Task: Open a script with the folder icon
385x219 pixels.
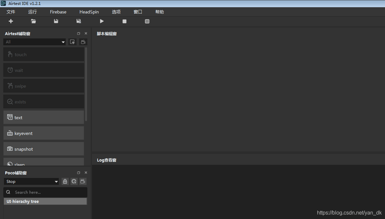Action: coord(34,21)
